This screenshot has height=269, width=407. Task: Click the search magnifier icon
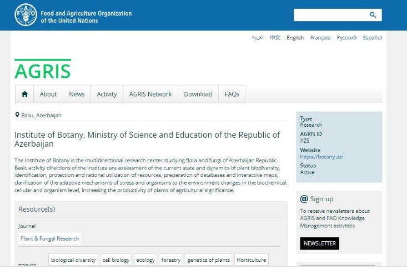tap(373, 15)
